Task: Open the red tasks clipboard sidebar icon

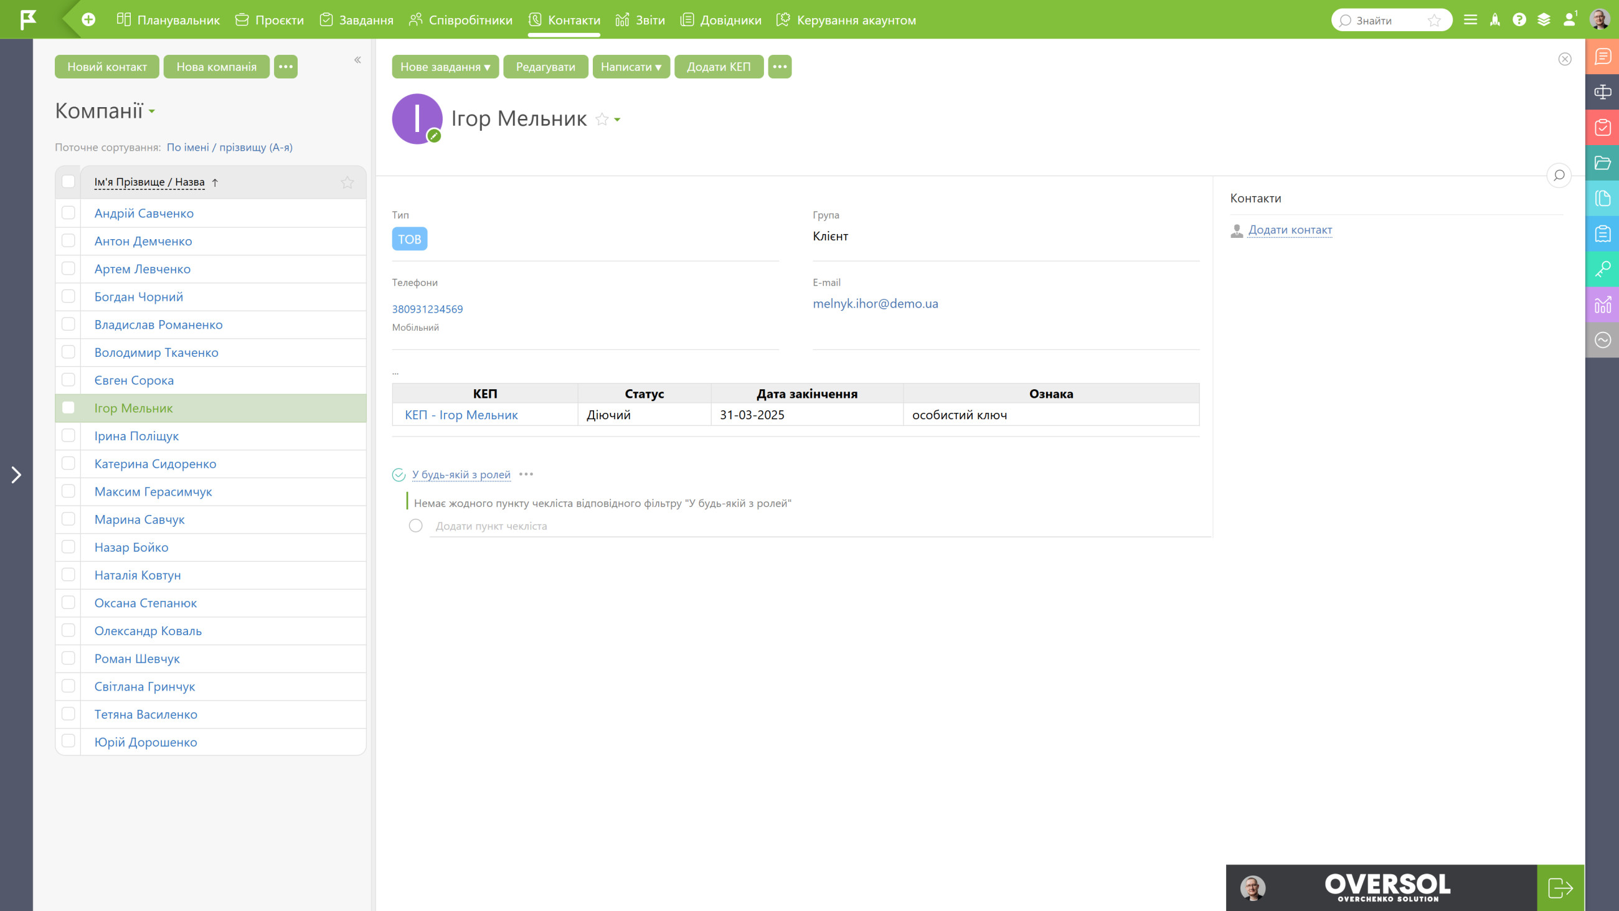Action: point(1602,128)
